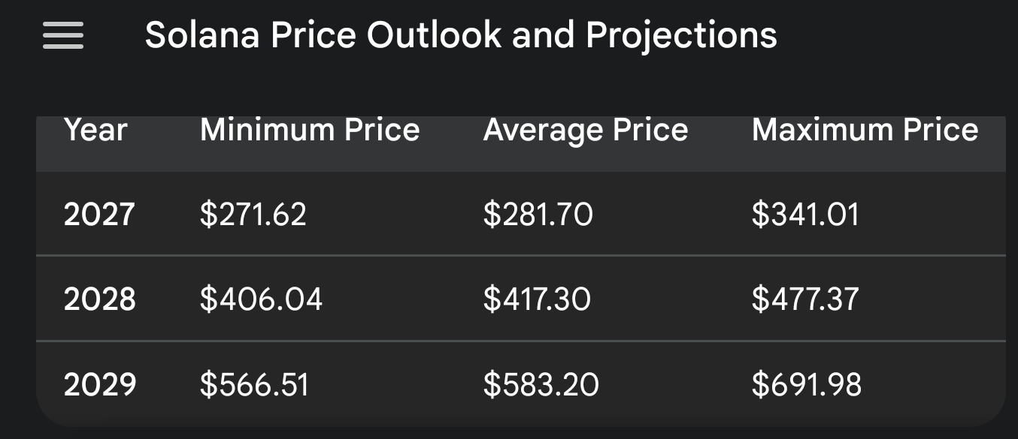Click the divider line below the 2027 row
Image resolution: width=1018 pixels, height=439 pixels.
(520, 256)
